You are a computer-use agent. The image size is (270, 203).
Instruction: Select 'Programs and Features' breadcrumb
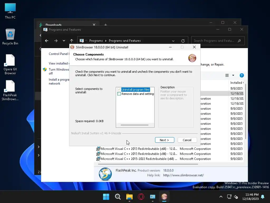[125, 41]
